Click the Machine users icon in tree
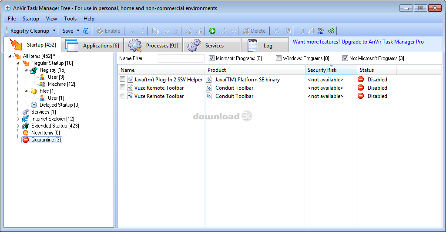The width and height of the screenshot is (446, 232). tap(42, 84)
